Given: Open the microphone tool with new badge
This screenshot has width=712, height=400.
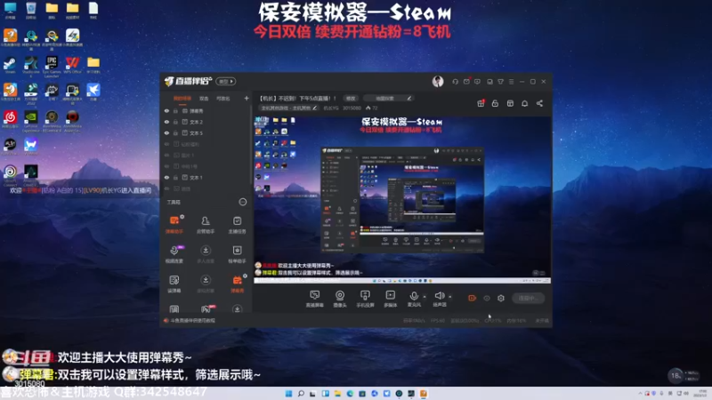Looking at the screenshot, I should click(x=174, y=253).
